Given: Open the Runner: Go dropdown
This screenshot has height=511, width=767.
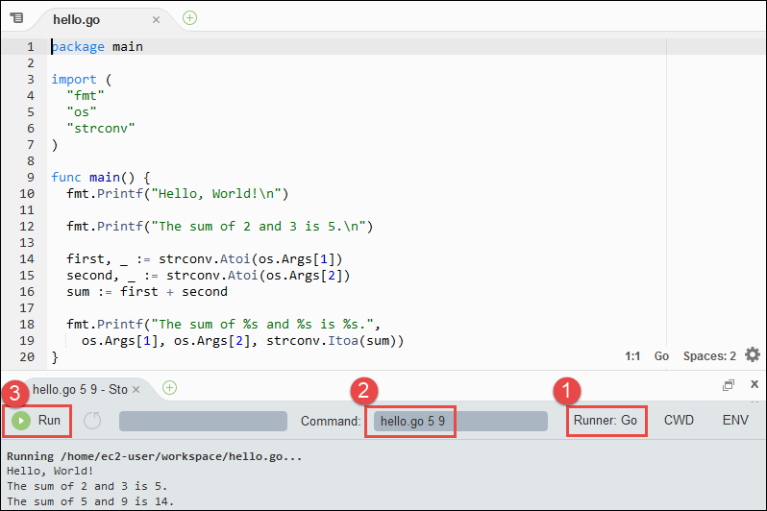Looking at the screenshot, I should [x=606, y=421].
